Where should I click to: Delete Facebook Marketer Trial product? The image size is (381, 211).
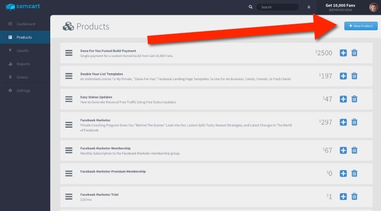[x=354, y=196]
